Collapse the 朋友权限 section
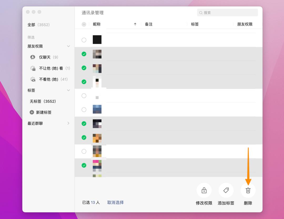Screen dimensions: 284x219 point(68,46)
